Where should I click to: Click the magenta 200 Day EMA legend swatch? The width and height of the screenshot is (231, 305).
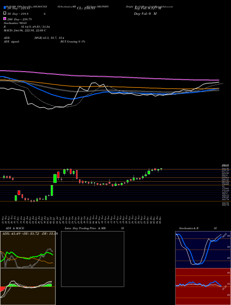[5, 18]
